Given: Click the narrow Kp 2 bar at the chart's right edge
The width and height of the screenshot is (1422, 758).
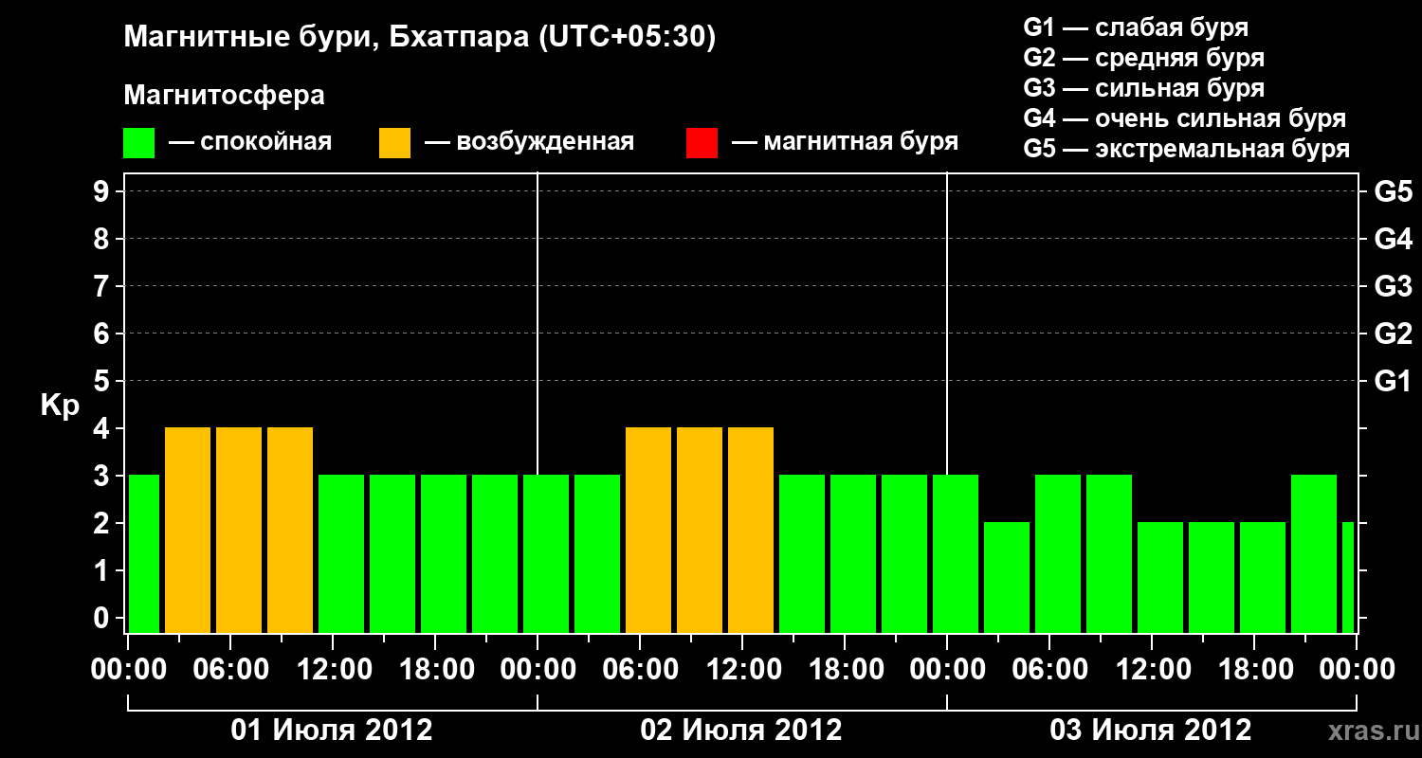Looking at the screenshot, I should (x=1348, y=577).
